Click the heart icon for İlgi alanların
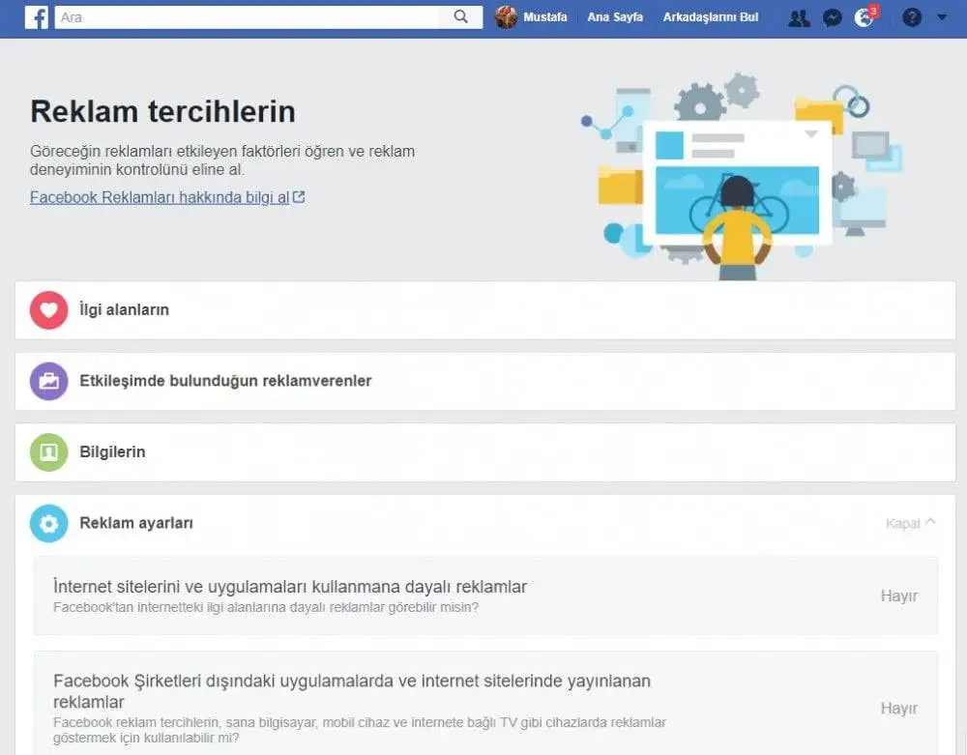This screenshot has height=755, width=967. (x=48, y=310)
